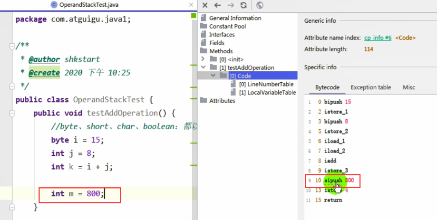Select the Interfaces node
Screen dimensions: 437x220
(222, 35)
